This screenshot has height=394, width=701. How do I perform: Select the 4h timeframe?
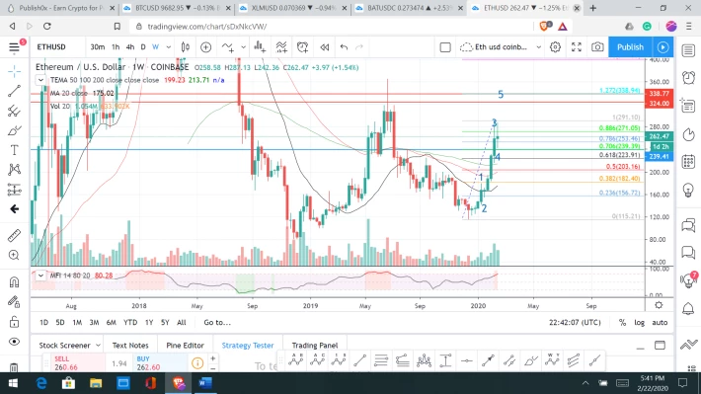coord(130,47)
